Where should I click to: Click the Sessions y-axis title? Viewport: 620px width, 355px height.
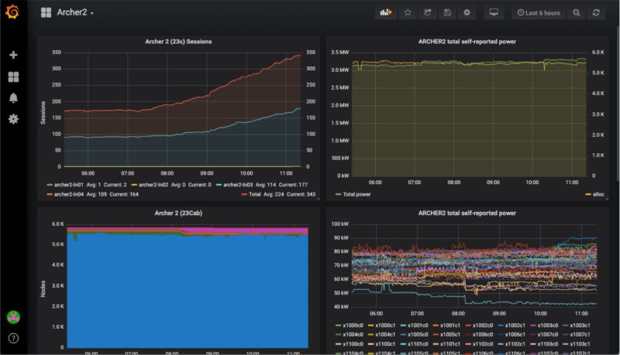(x=43, y=113)
